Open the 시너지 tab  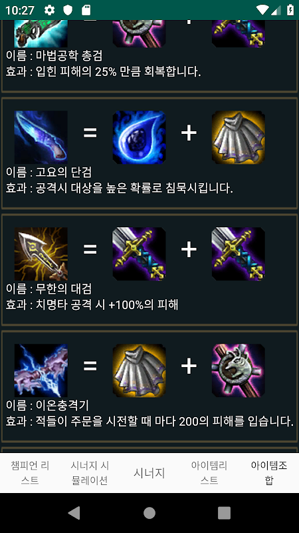click(149, 473)
